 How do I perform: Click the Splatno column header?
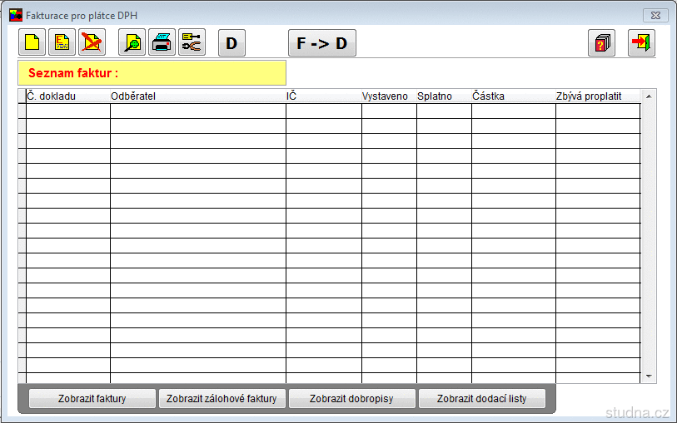(x=444, y=96)
